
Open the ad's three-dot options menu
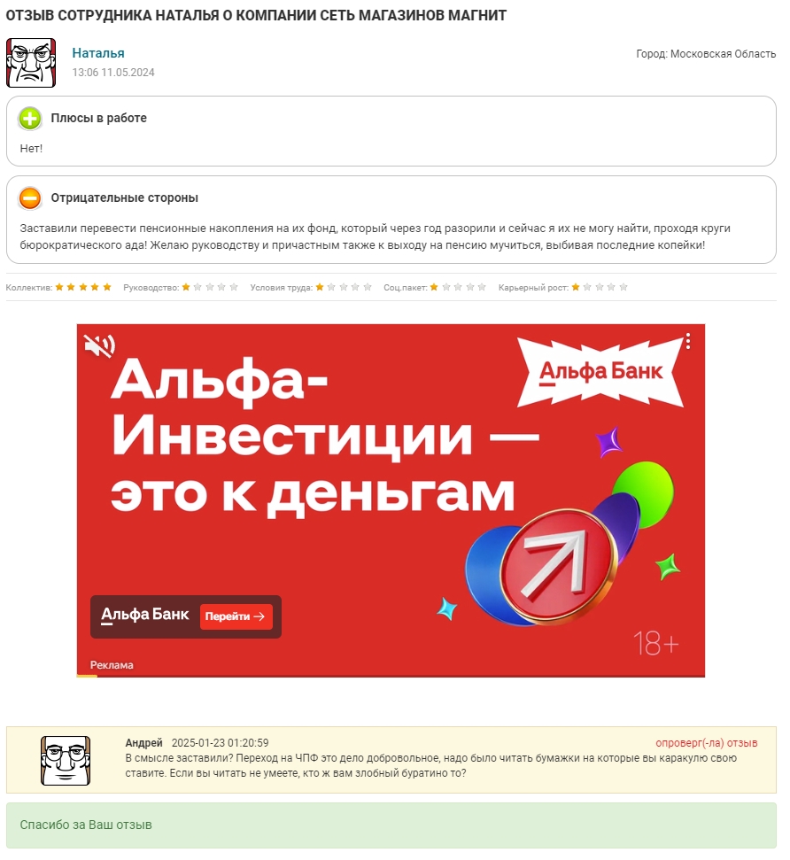coord(687,341)
